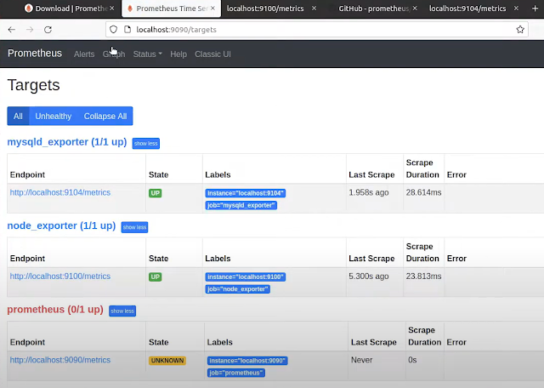The image size is (544, 388).
Task: Click Last Scrape header in mysqld_exporter table
Action: 371,174
